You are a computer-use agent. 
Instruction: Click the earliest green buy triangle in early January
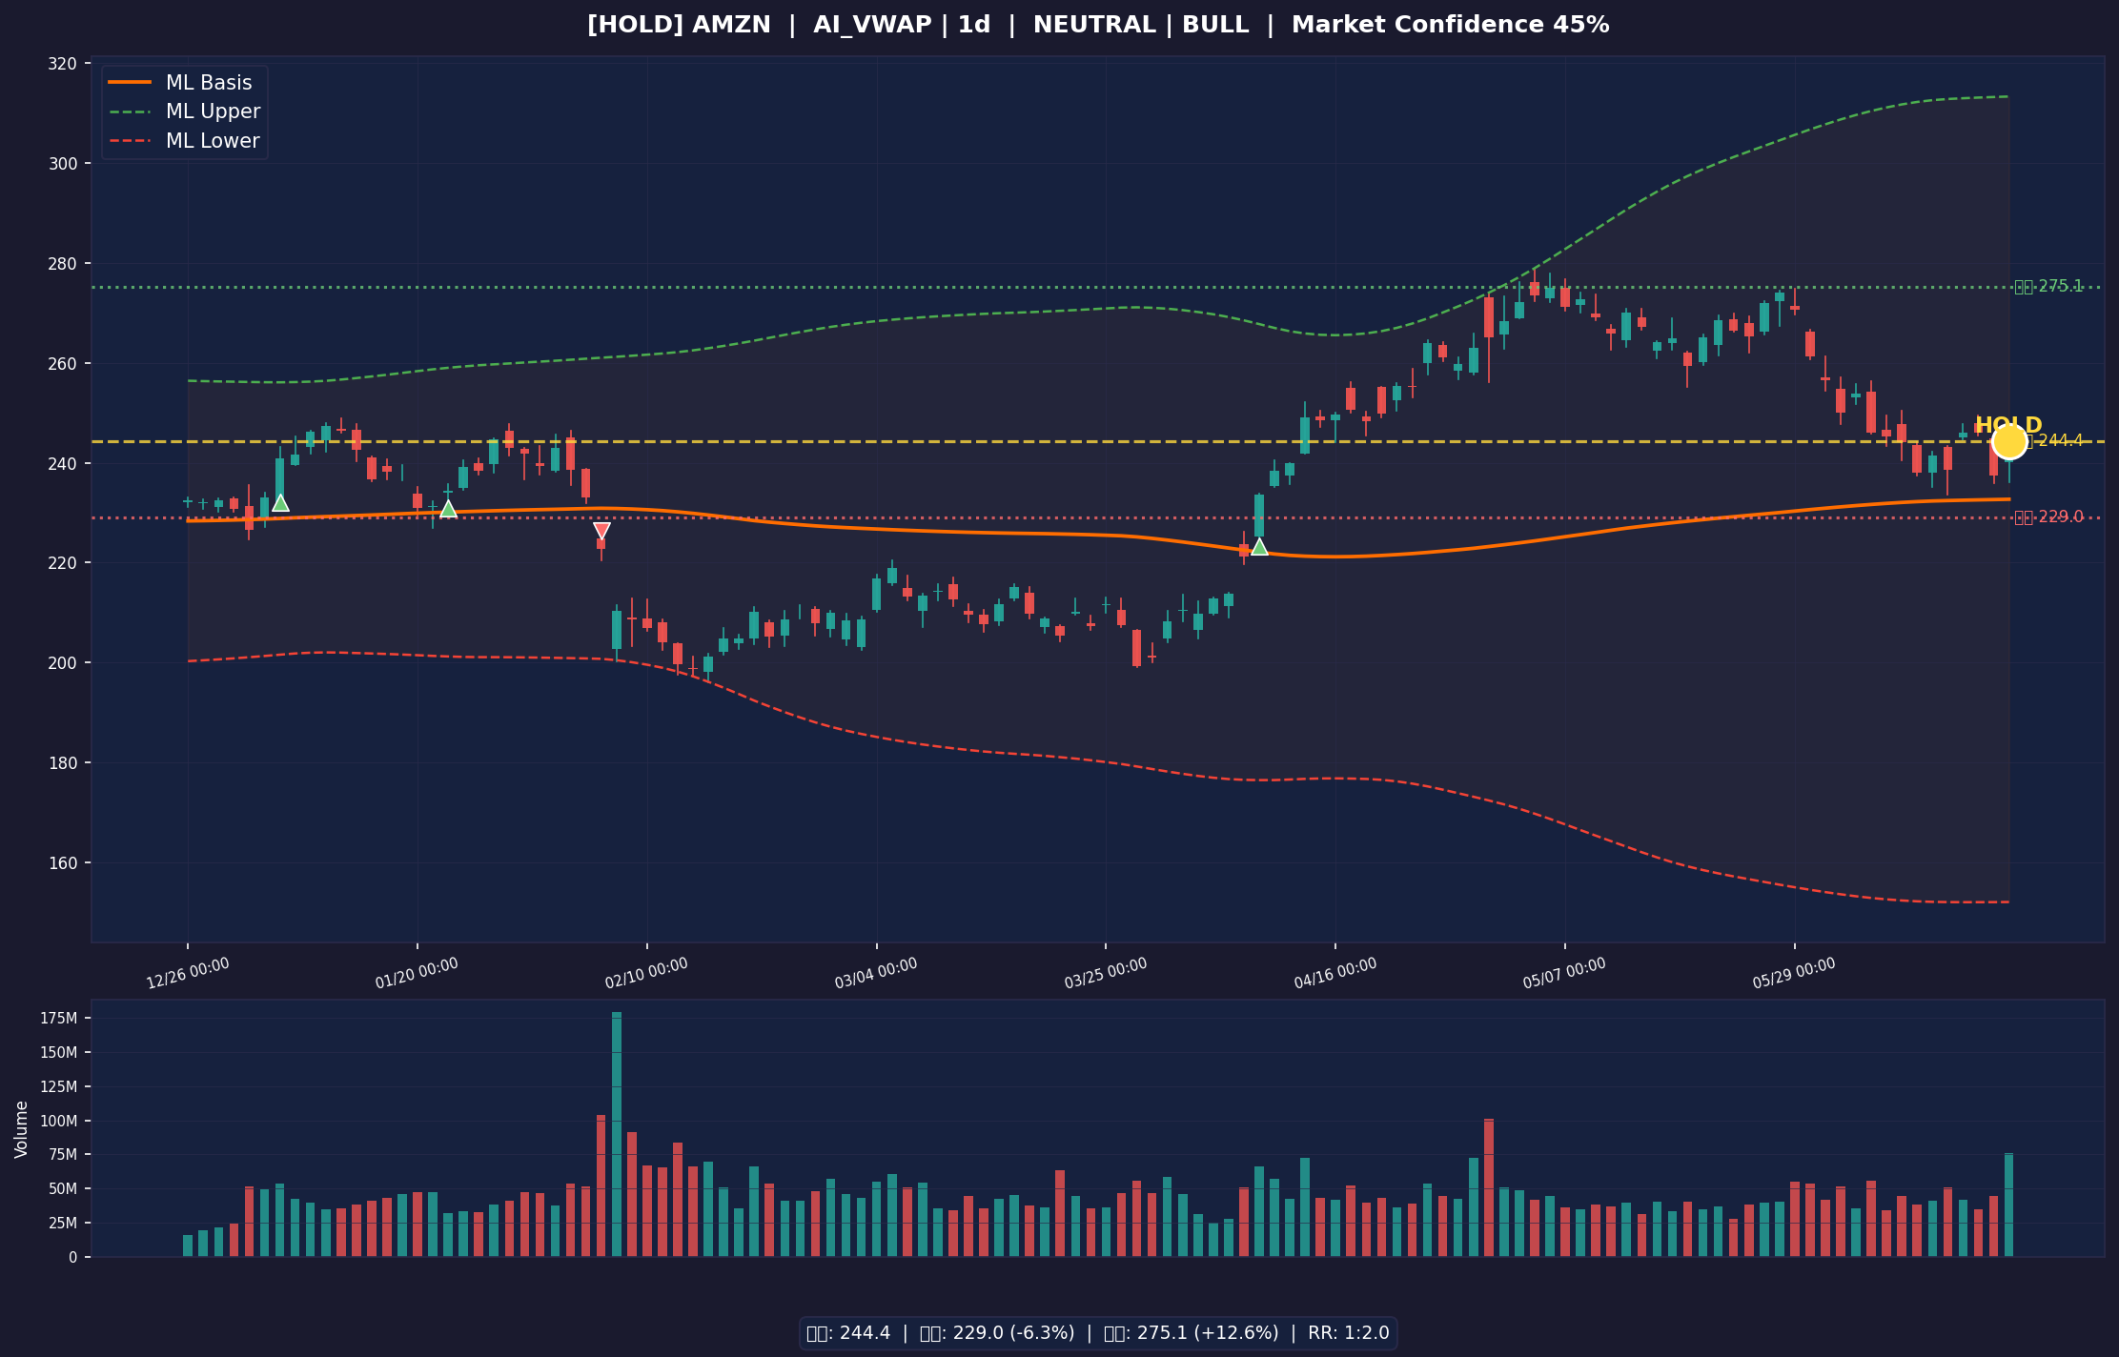point(280,503)
